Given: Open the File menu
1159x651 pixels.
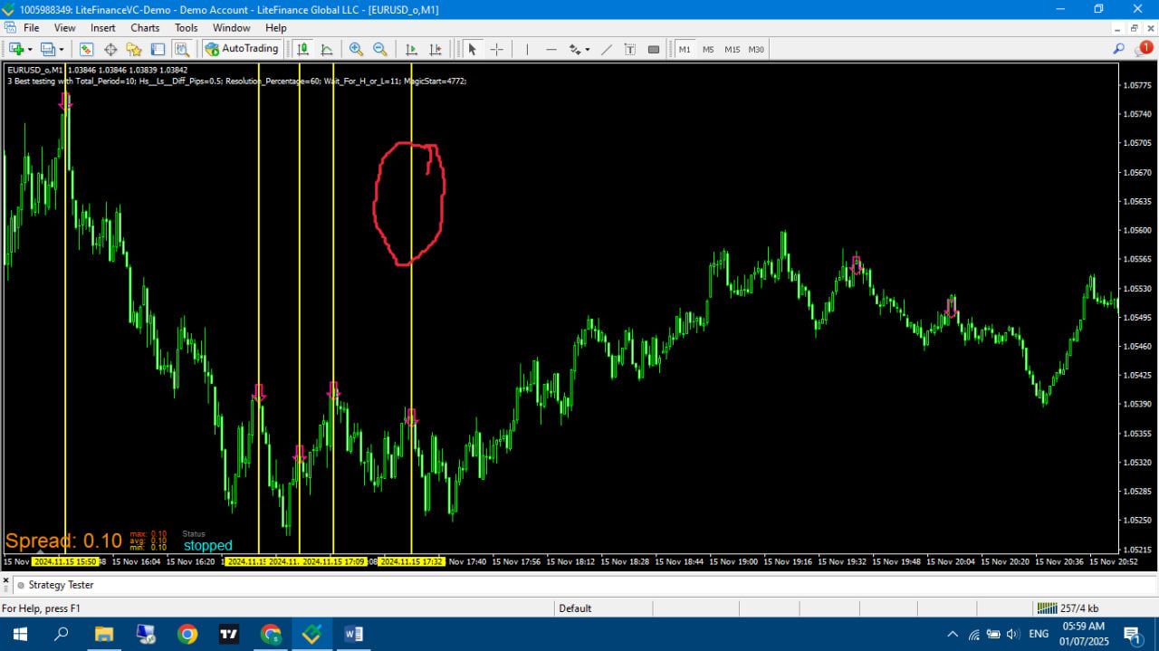Looking at the screenshot, I should [x=31, y=28].
